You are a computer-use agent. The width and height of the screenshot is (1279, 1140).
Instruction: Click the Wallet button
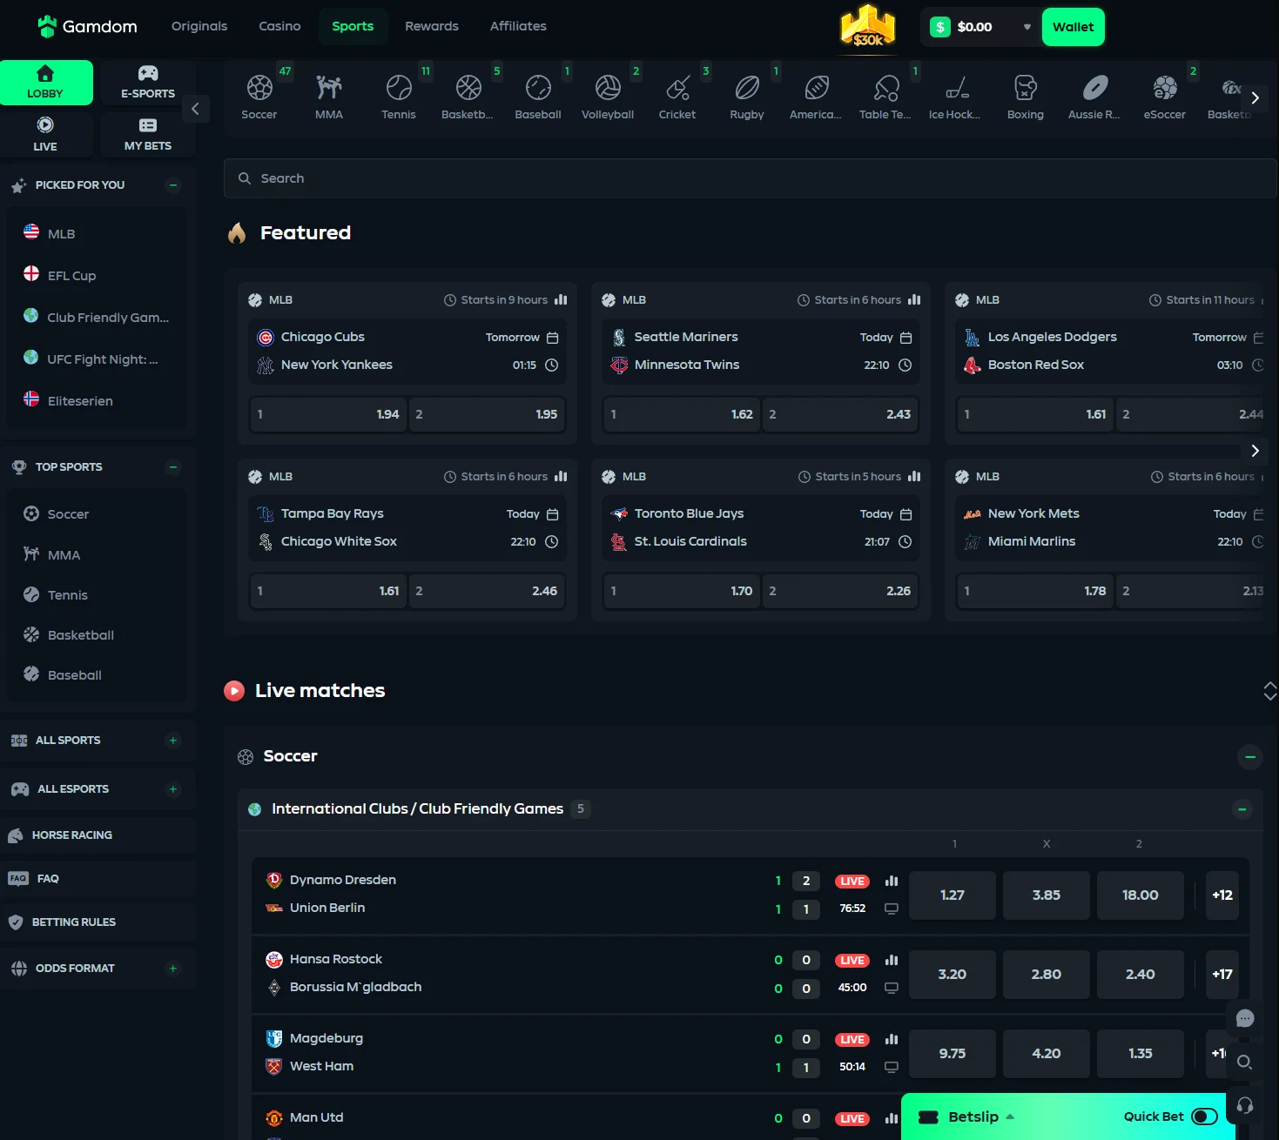click(1073, 27)
